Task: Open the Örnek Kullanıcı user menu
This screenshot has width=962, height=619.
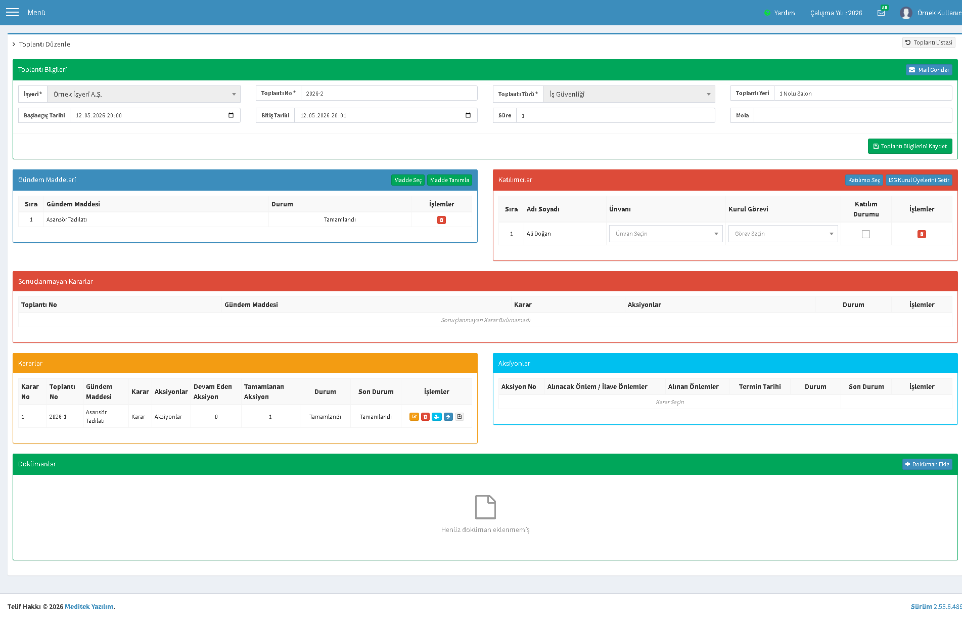Action: (931, 13)
